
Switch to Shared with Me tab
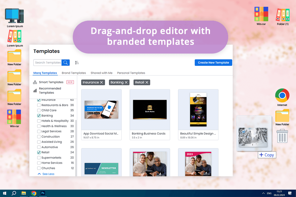[x=101, y=73]
